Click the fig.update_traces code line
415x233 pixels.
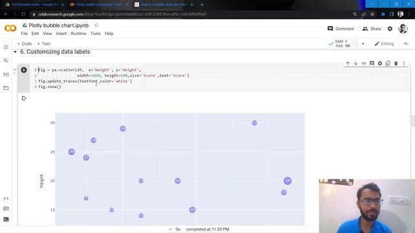[x=85, y=81]
